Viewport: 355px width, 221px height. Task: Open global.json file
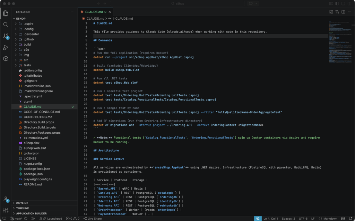(44, 153)
